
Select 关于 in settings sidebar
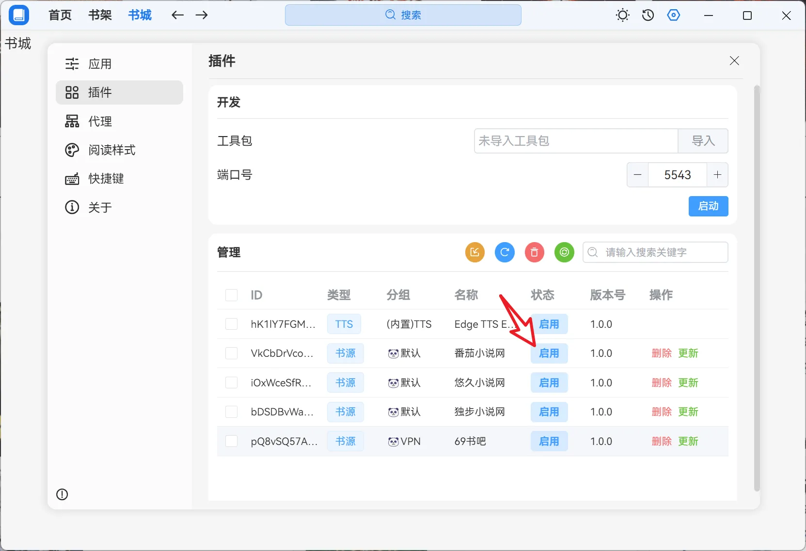[119, 207]
